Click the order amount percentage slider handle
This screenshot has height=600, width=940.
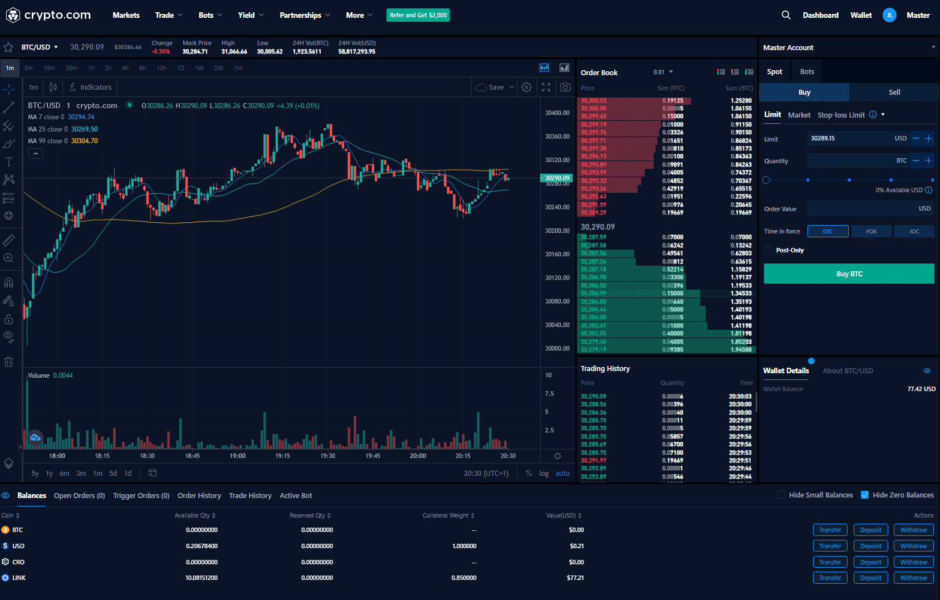coord(766,180)
